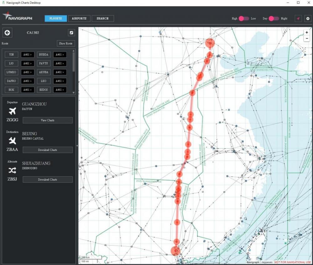Click Download Charts for ZBAA Beijing
The image size is (313, 265).
click(x=48, y=150)
